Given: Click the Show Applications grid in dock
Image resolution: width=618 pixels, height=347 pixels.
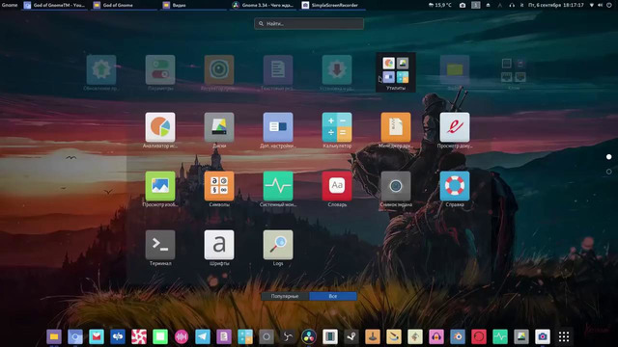Looking at the screenshot, I should tap(564, 336).
